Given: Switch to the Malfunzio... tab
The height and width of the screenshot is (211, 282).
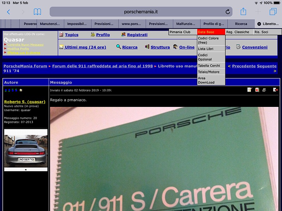Looking at the screenshot, I should tap(186, 24).
